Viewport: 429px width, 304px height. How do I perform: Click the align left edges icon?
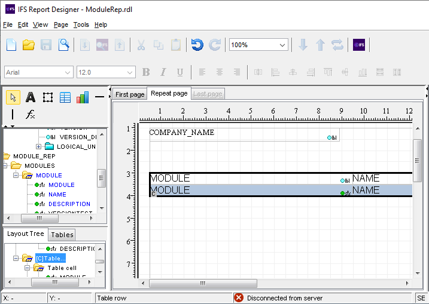pos(275,72)
